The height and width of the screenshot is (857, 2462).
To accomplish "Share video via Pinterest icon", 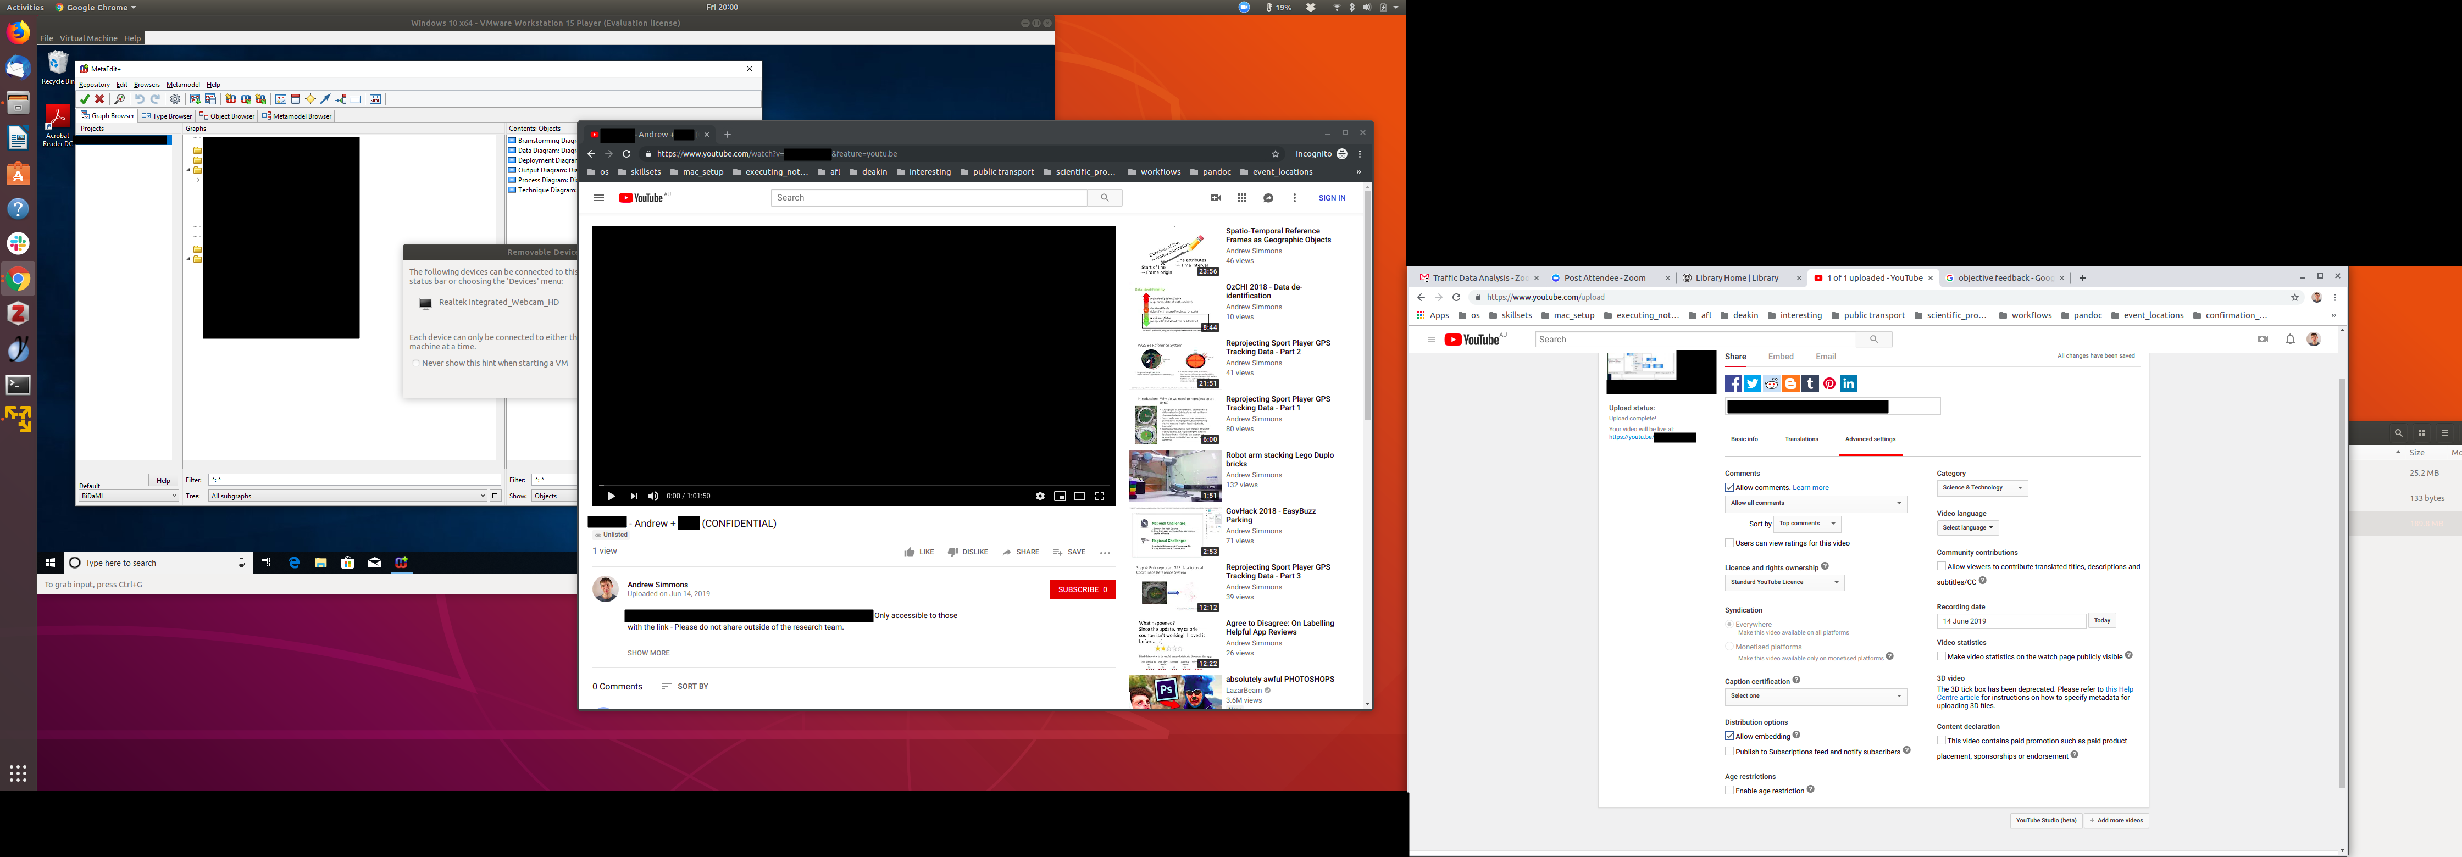I will (x=1829, y=383).
